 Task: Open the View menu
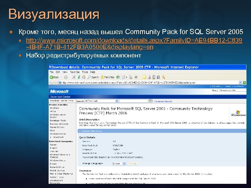[65, 72]
